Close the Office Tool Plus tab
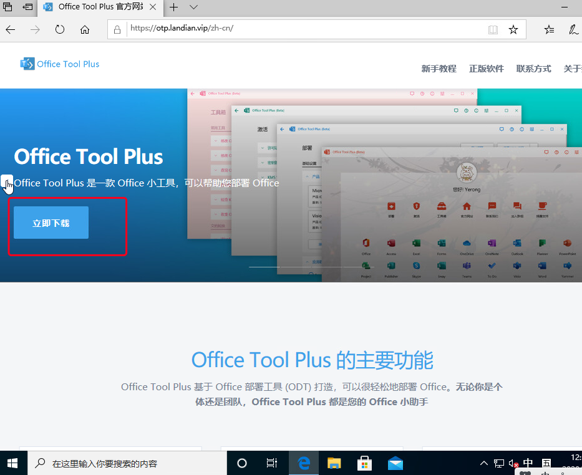The image size is (582, 475). (153, 7)
